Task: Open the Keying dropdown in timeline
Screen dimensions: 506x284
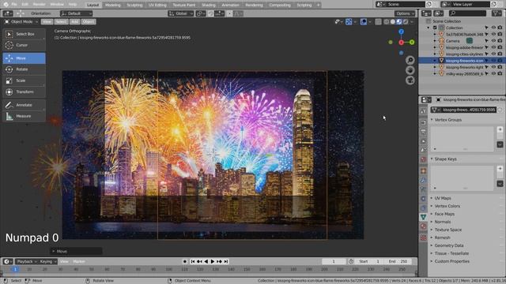Action: point(47,261)
